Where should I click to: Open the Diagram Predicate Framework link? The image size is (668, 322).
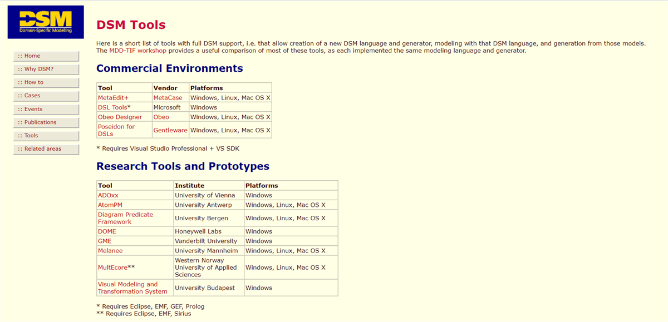tap(125, 218)
